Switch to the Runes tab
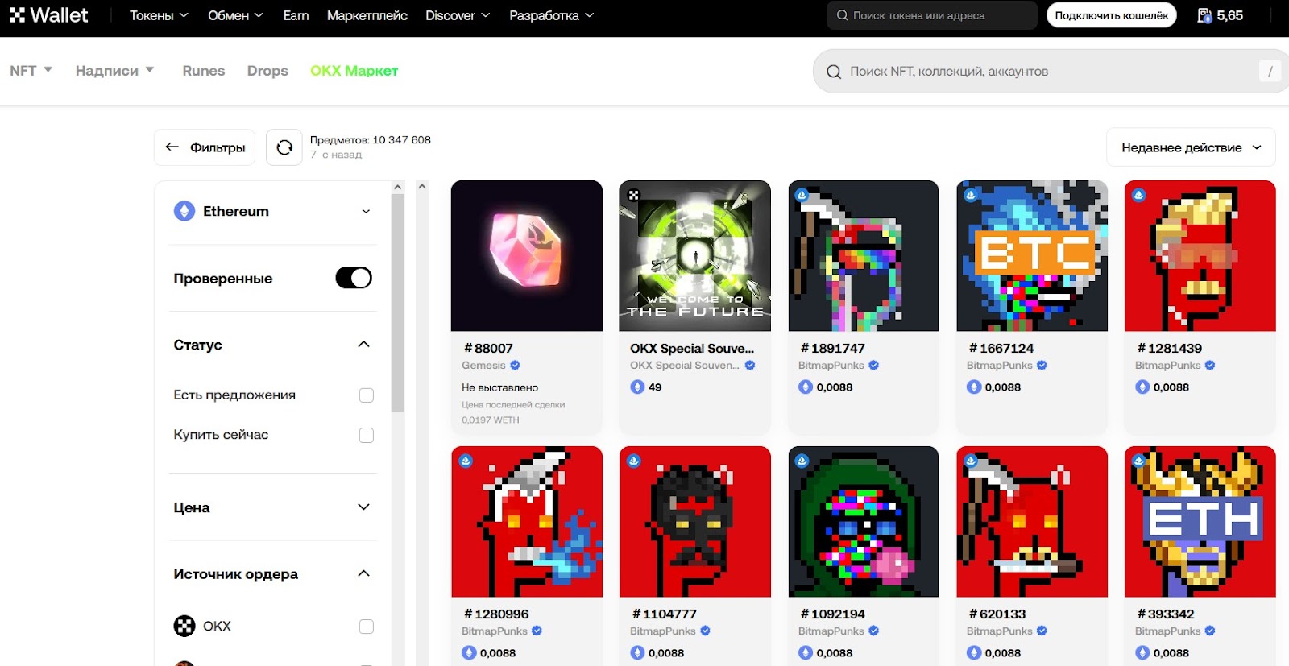Image resolution: width=1289 pixels, height=666 pixels. [x=203, y=71]
